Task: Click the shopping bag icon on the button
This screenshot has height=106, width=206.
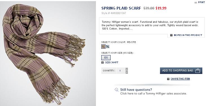Action: (x=198, y=71)
